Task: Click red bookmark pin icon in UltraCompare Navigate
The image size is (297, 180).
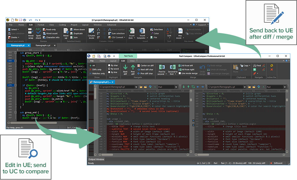Action: (255, 73)
